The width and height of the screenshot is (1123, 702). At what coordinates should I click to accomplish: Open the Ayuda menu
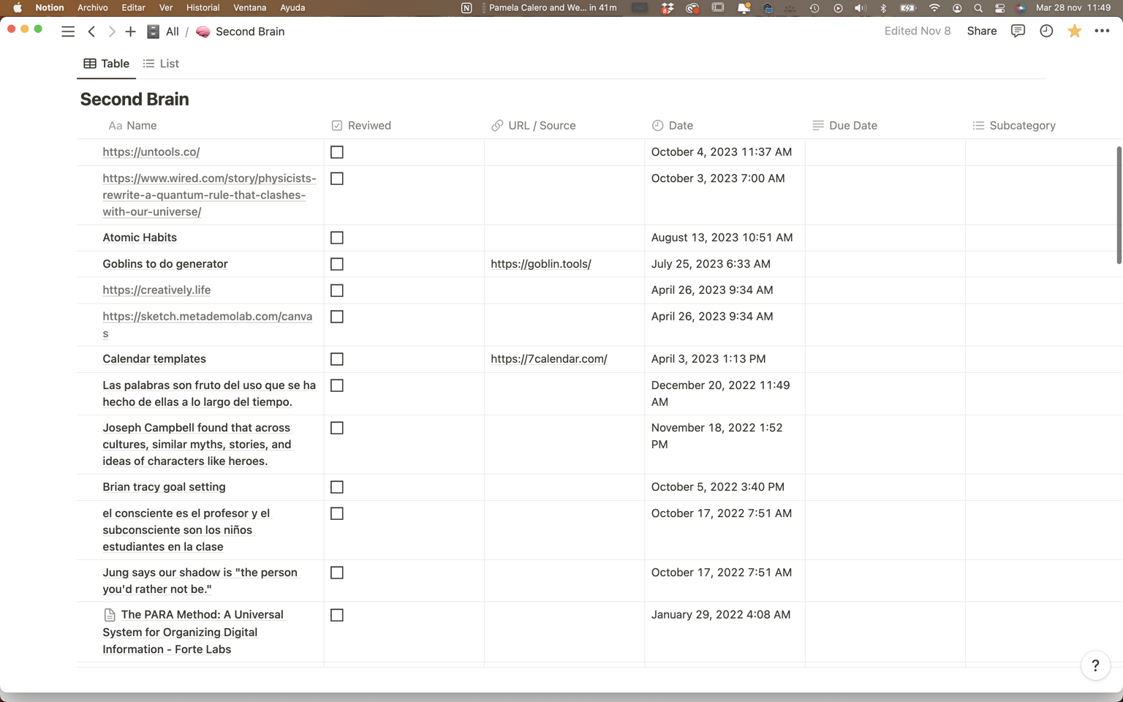pyautogui.click(x=292, y=7)
